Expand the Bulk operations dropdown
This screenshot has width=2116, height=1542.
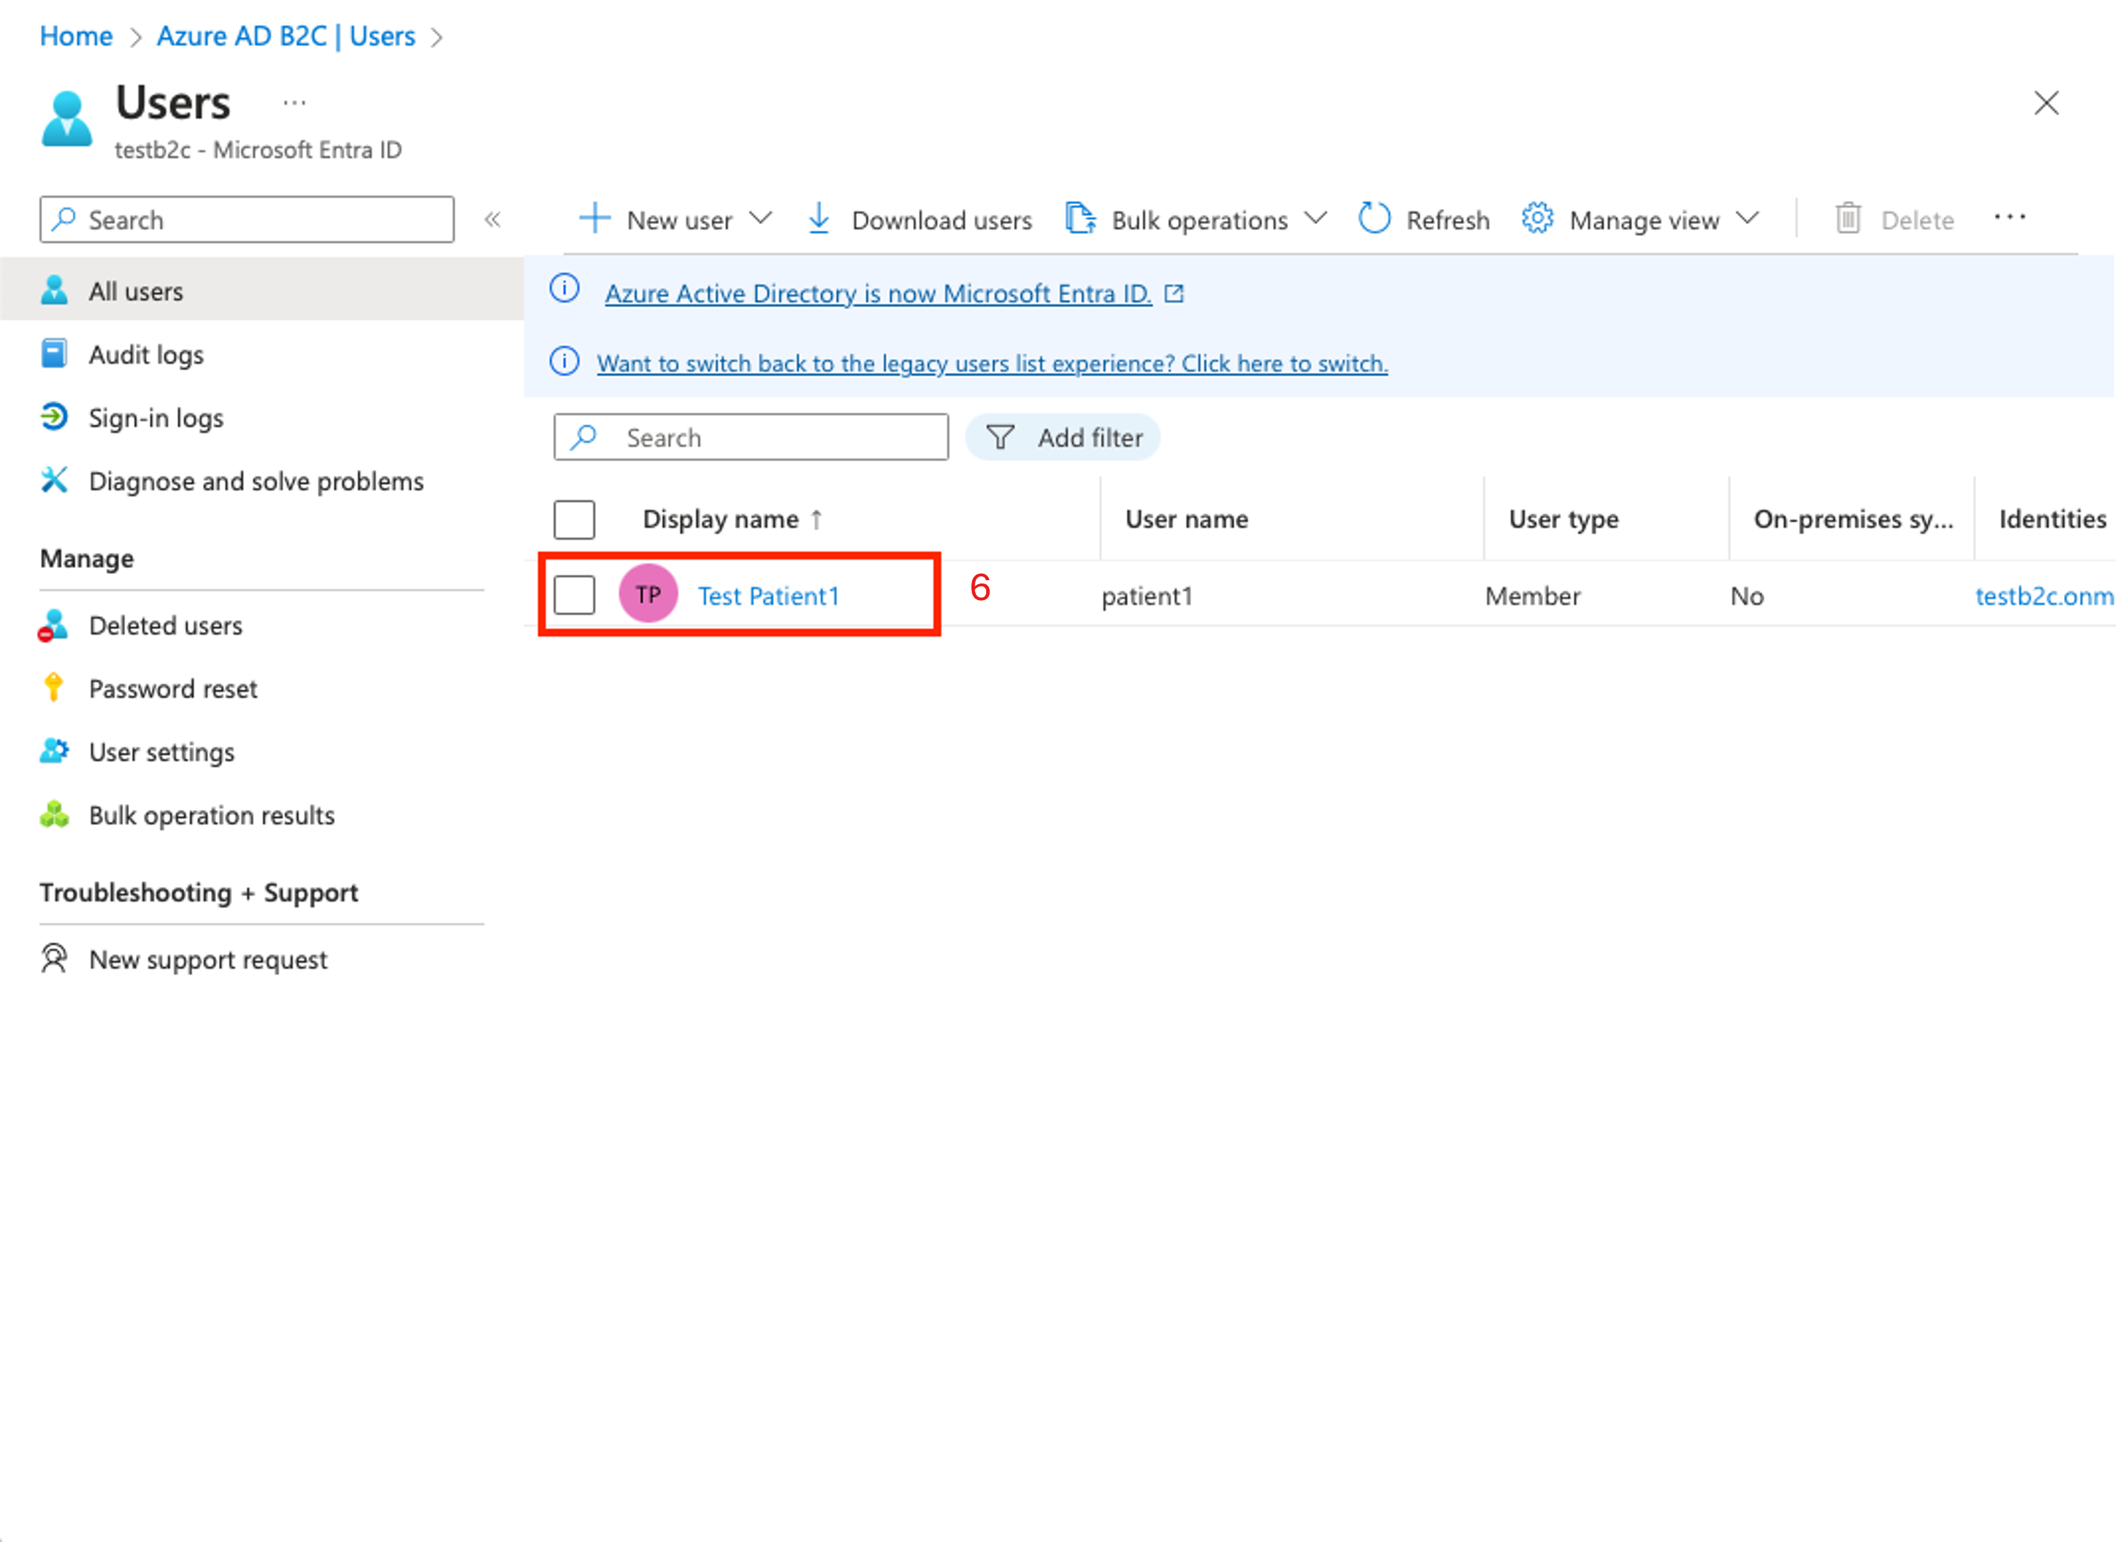point(1315,219)
